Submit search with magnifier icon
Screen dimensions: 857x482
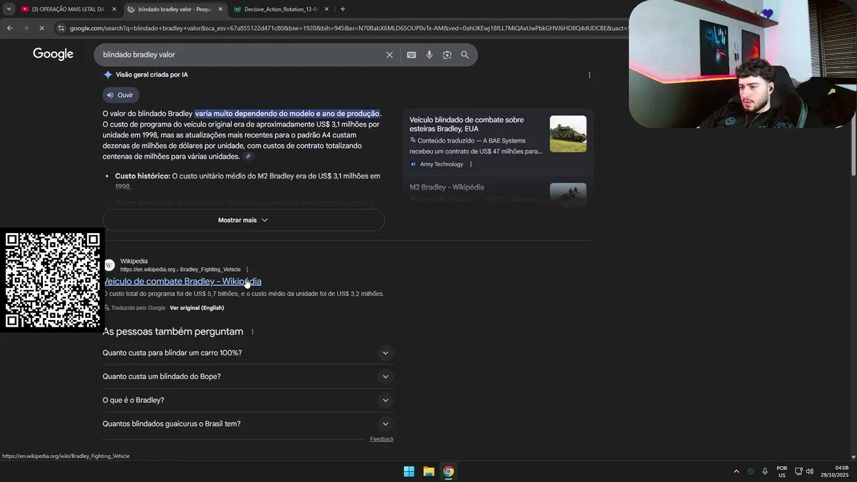(x=465, y=55)
